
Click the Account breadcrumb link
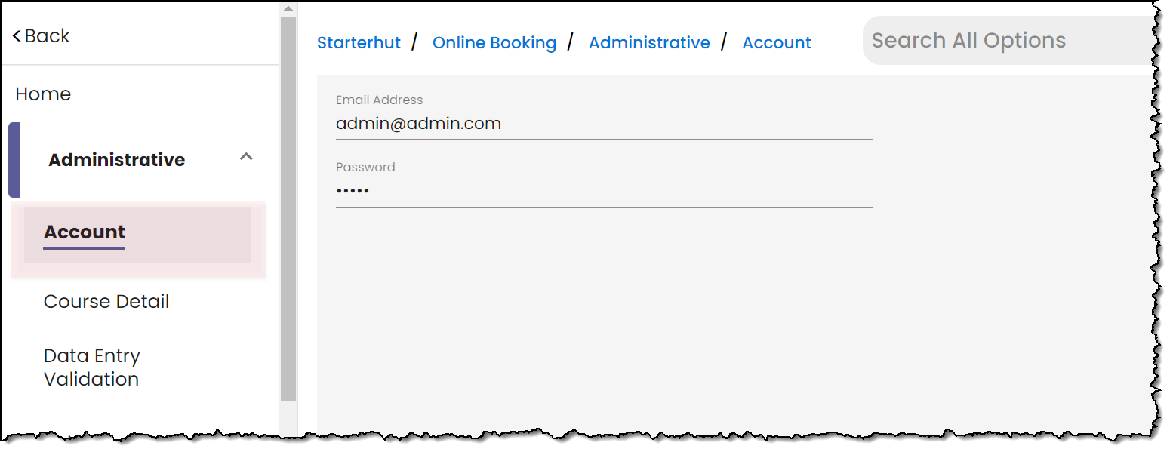tap(777, 43)
